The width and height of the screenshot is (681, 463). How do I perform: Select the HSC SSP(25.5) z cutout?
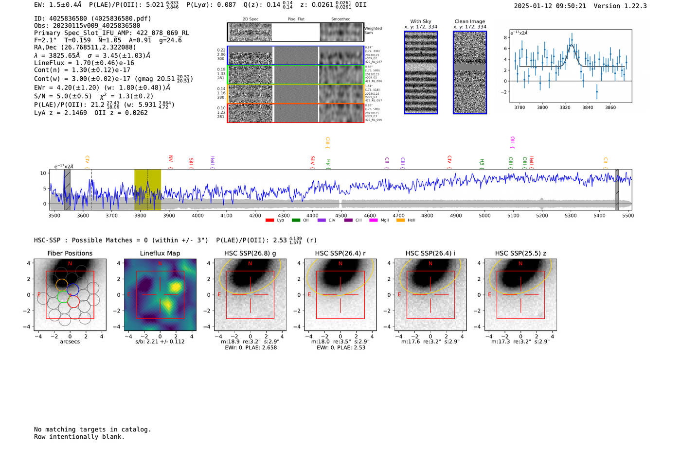[x=520, y=295]
